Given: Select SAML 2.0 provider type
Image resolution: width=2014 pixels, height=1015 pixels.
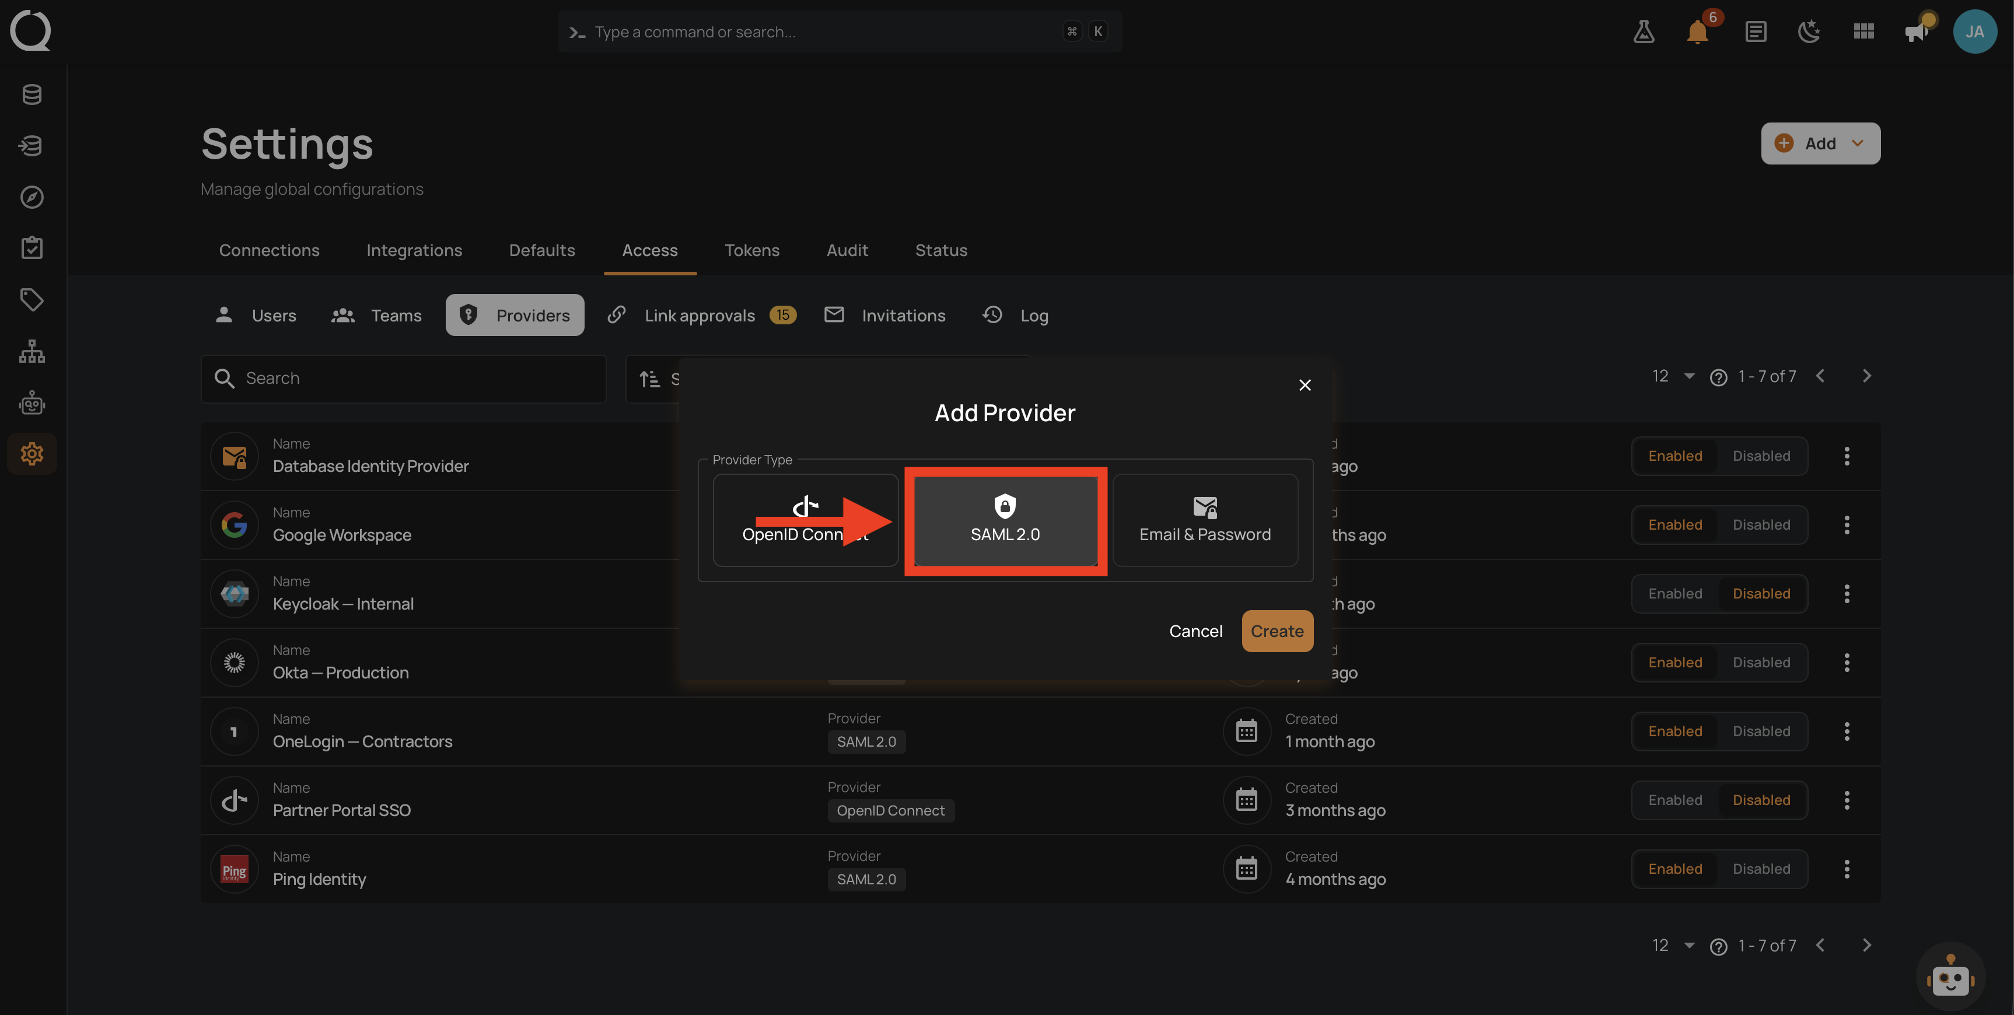Looking at the screenshot, I should (1005, 520).
